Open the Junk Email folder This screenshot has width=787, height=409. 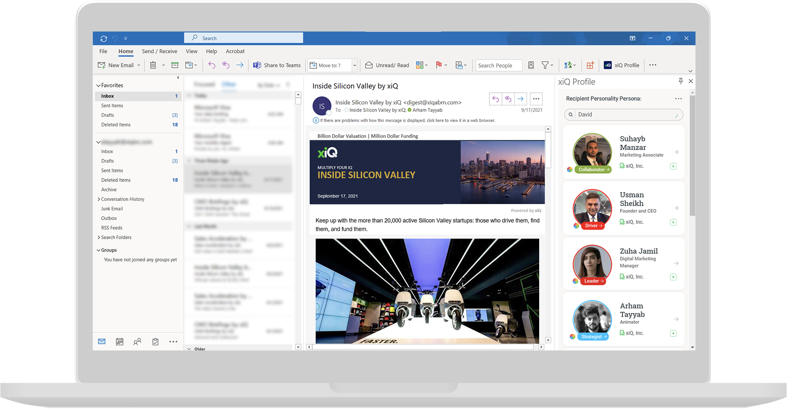coord(112,209)
